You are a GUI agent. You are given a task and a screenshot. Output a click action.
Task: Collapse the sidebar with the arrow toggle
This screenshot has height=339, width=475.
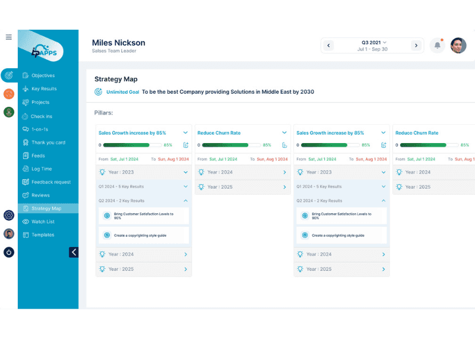[74, 252]
